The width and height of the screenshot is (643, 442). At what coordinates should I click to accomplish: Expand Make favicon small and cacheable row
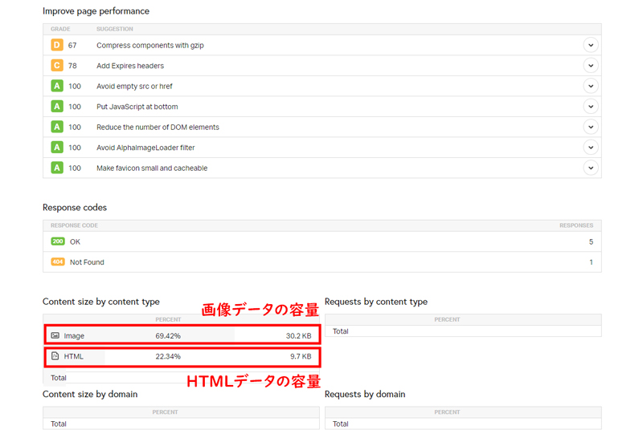(591, 168)
